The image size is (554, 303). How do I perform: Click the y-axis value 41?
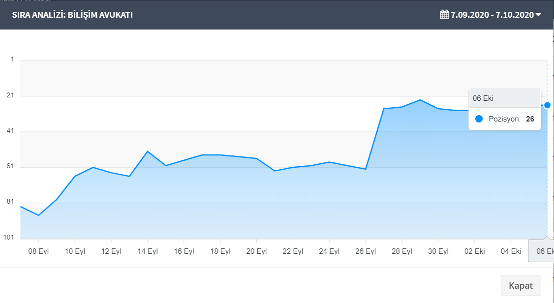[10, 131]
